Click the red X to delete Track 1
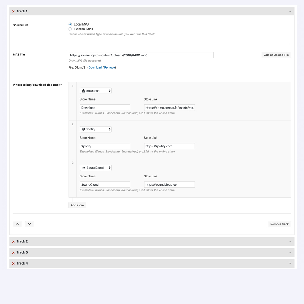304x304 pixels. 13,11
